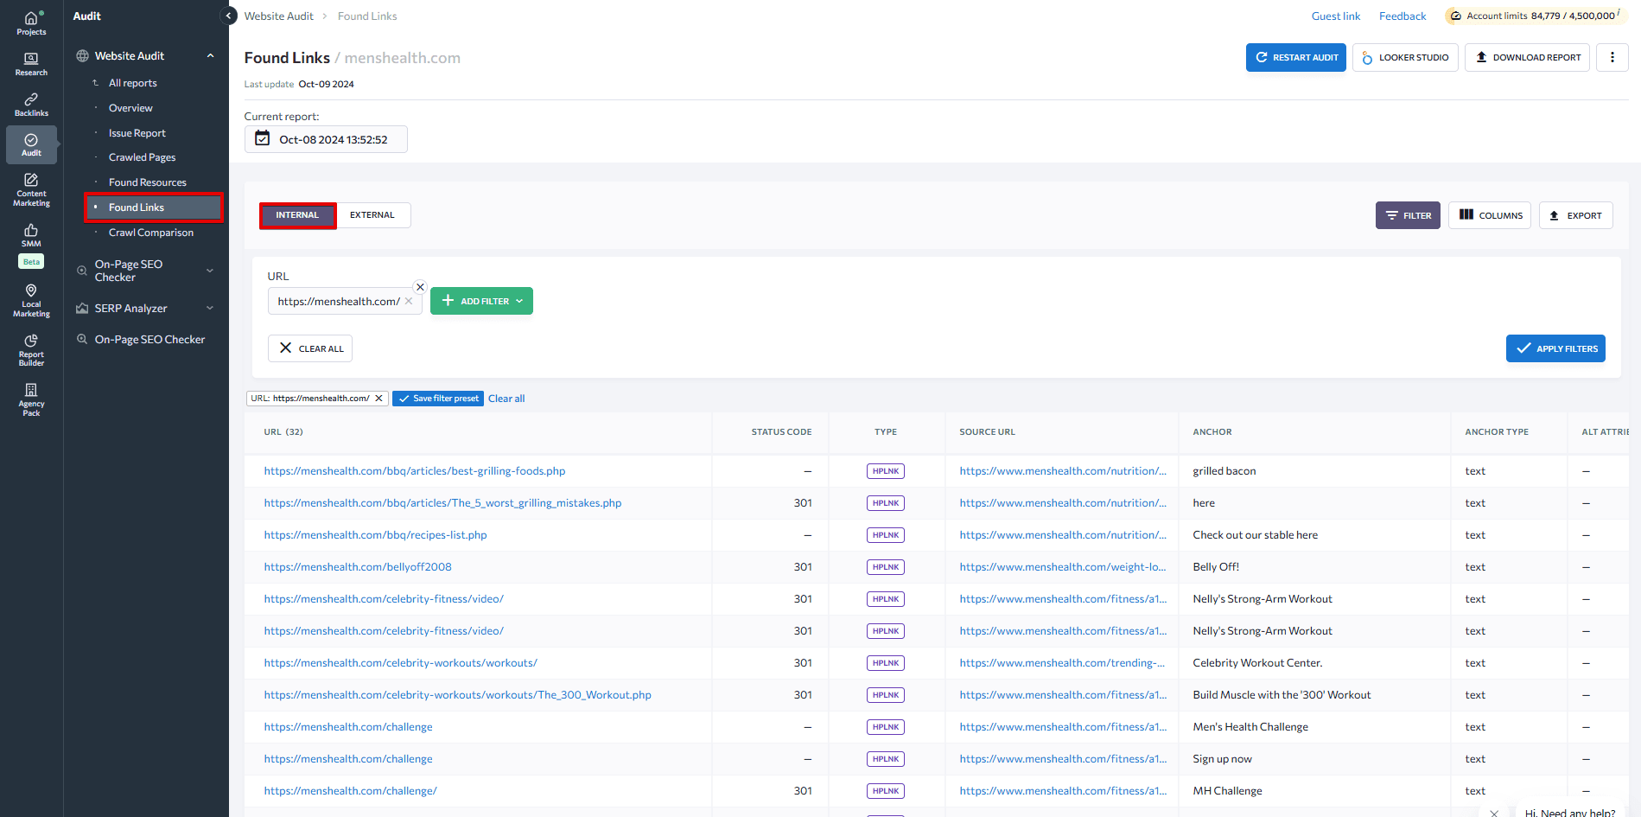Image resolution: width=1641 pixels, height=817 pixels.
Task: Save the current filter preset
Action: 438,399
